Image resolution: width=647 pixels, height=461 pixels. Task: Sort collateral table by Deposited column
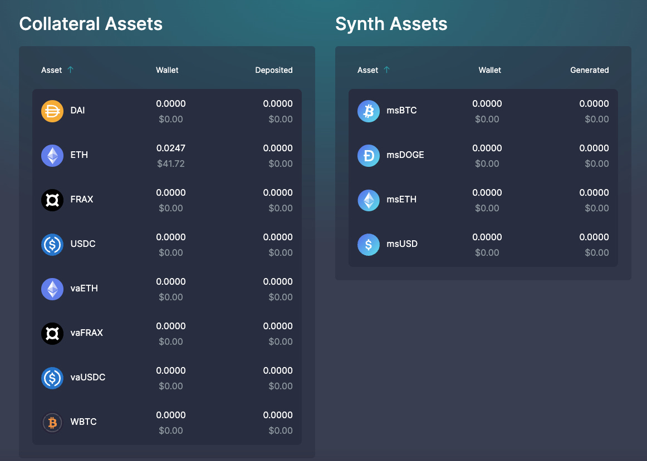pos(274,70)
